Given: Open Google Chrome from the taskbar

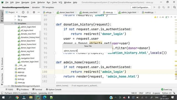Looking at the screenshot, I should [x=17, y=97].
